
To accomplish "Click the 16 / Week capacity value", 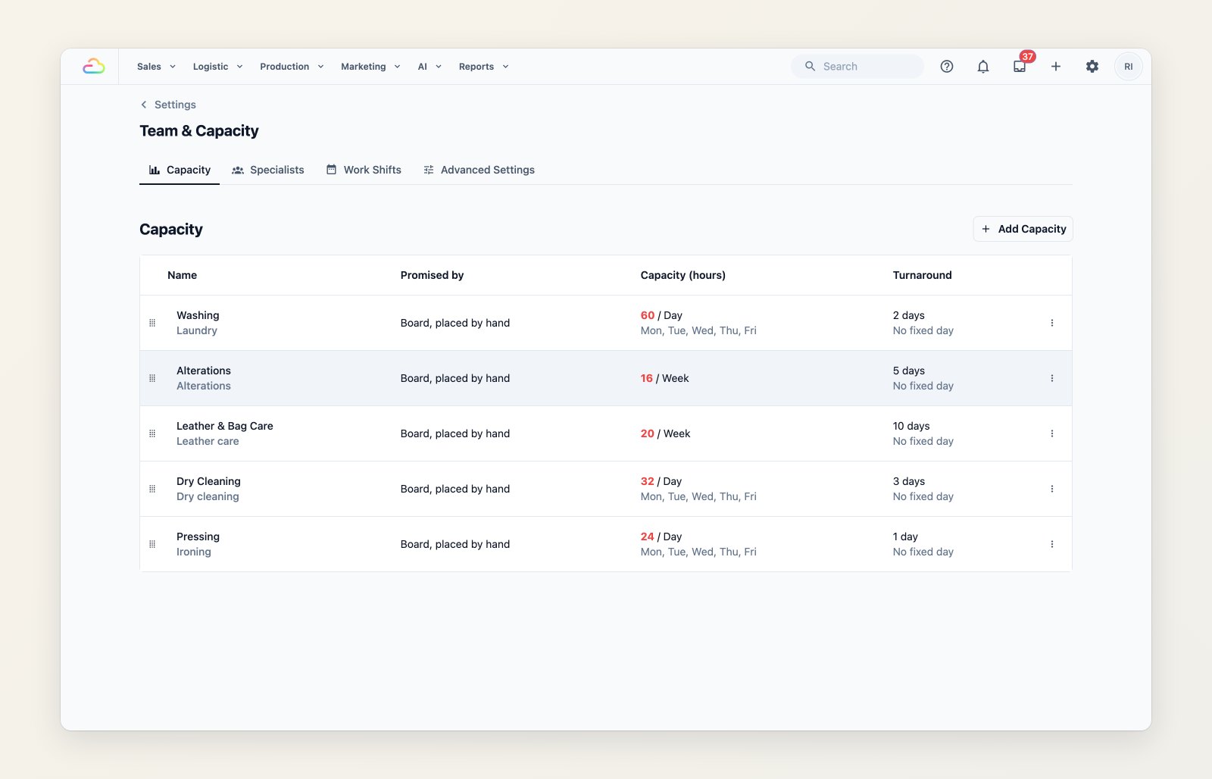I will coord(664,378).
